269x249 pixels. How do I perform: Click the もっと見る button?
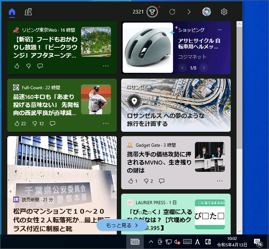[x=122, y=225]
